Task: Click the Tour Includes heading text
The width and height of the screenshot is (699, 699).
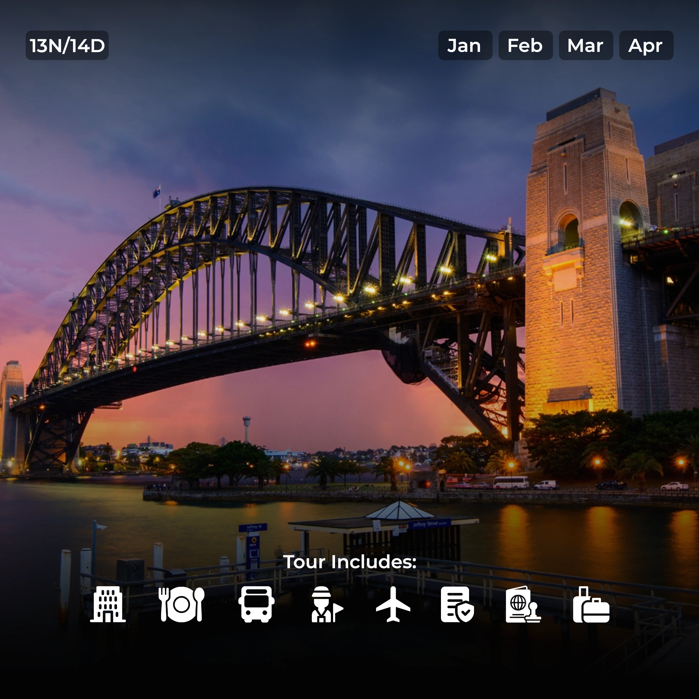Action: (349, 562)
